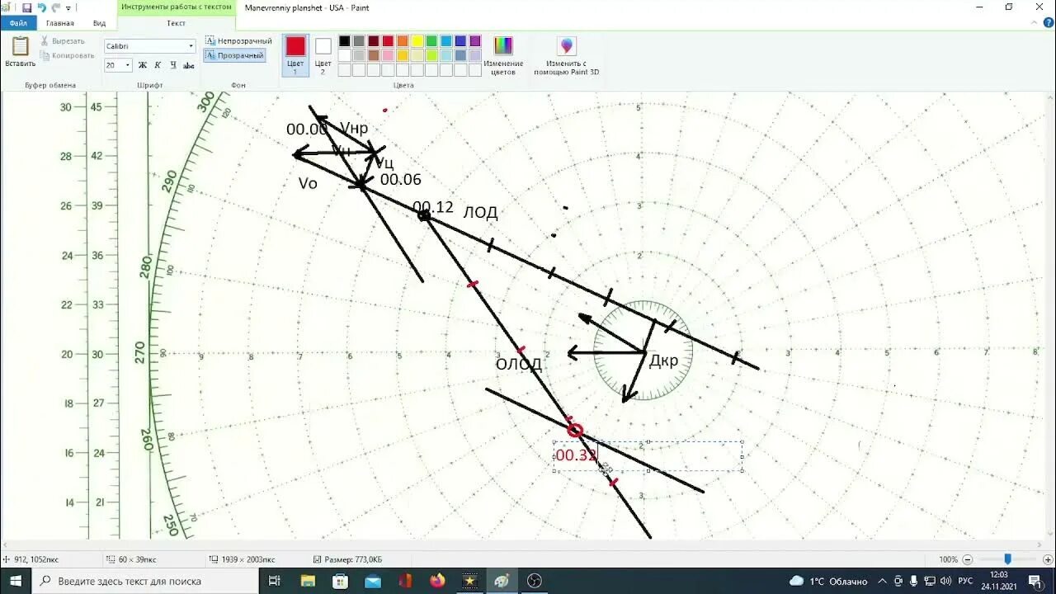Click the 00.32 text box on canvas
Viewport: 1056px width, 594px height.
(x=648, y=456)
